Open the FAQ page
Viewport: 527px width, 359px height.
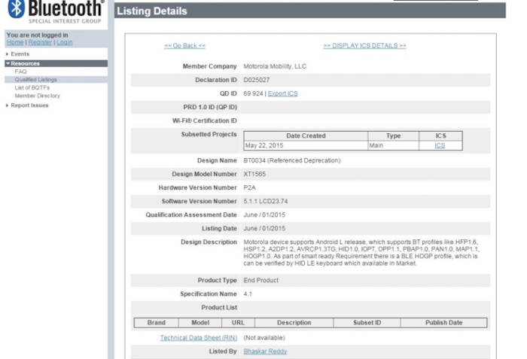click(x=21, y=71)
